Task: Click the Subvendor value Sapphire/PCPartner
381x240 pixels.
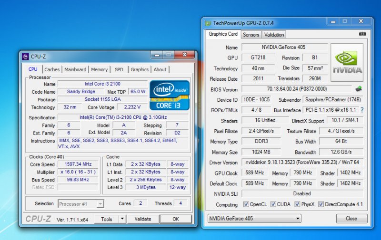Action: coord(333,99)
